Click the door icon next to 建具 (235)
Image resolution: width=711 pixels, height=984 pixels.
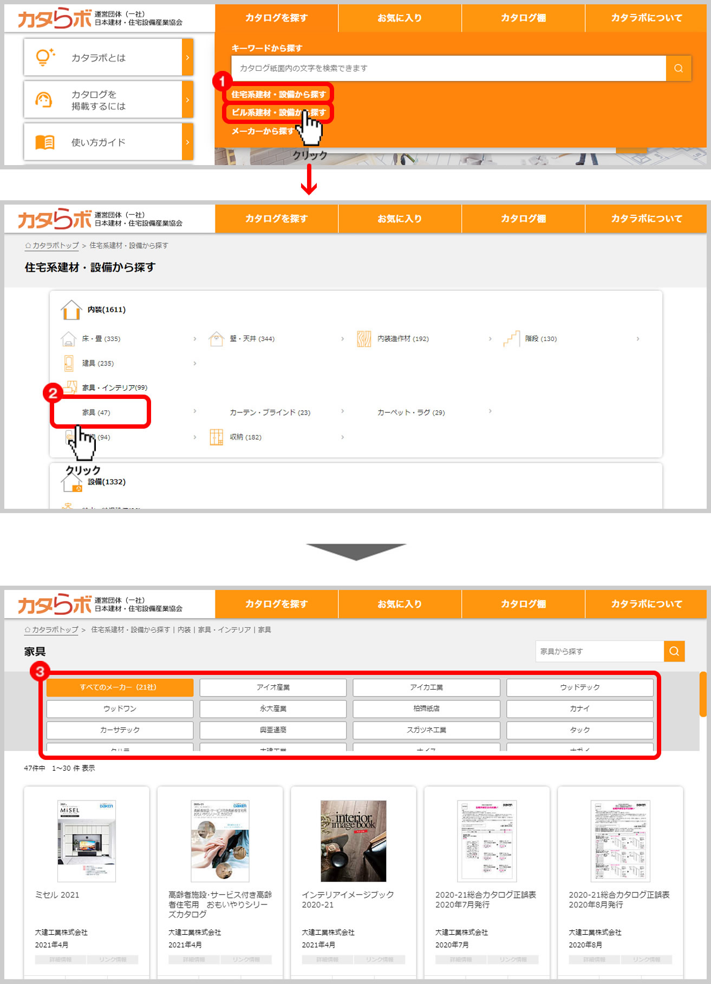tap(69, 363)
